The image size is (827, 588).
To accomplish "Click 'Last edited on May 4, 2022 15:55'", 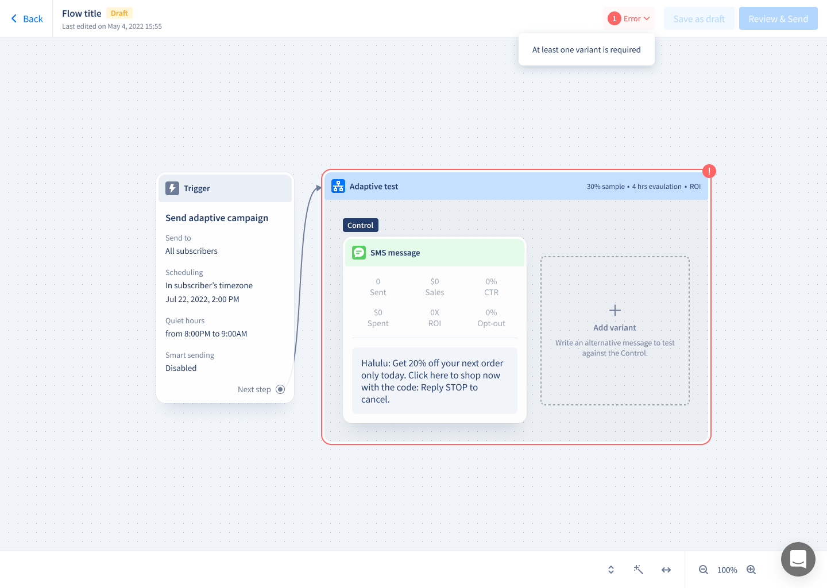I will [x=112, y=26].
